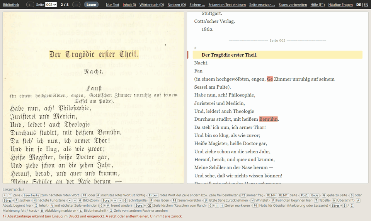The image size is (371, 221).
Task: Switch language to EN
Action: coord(366,5)
